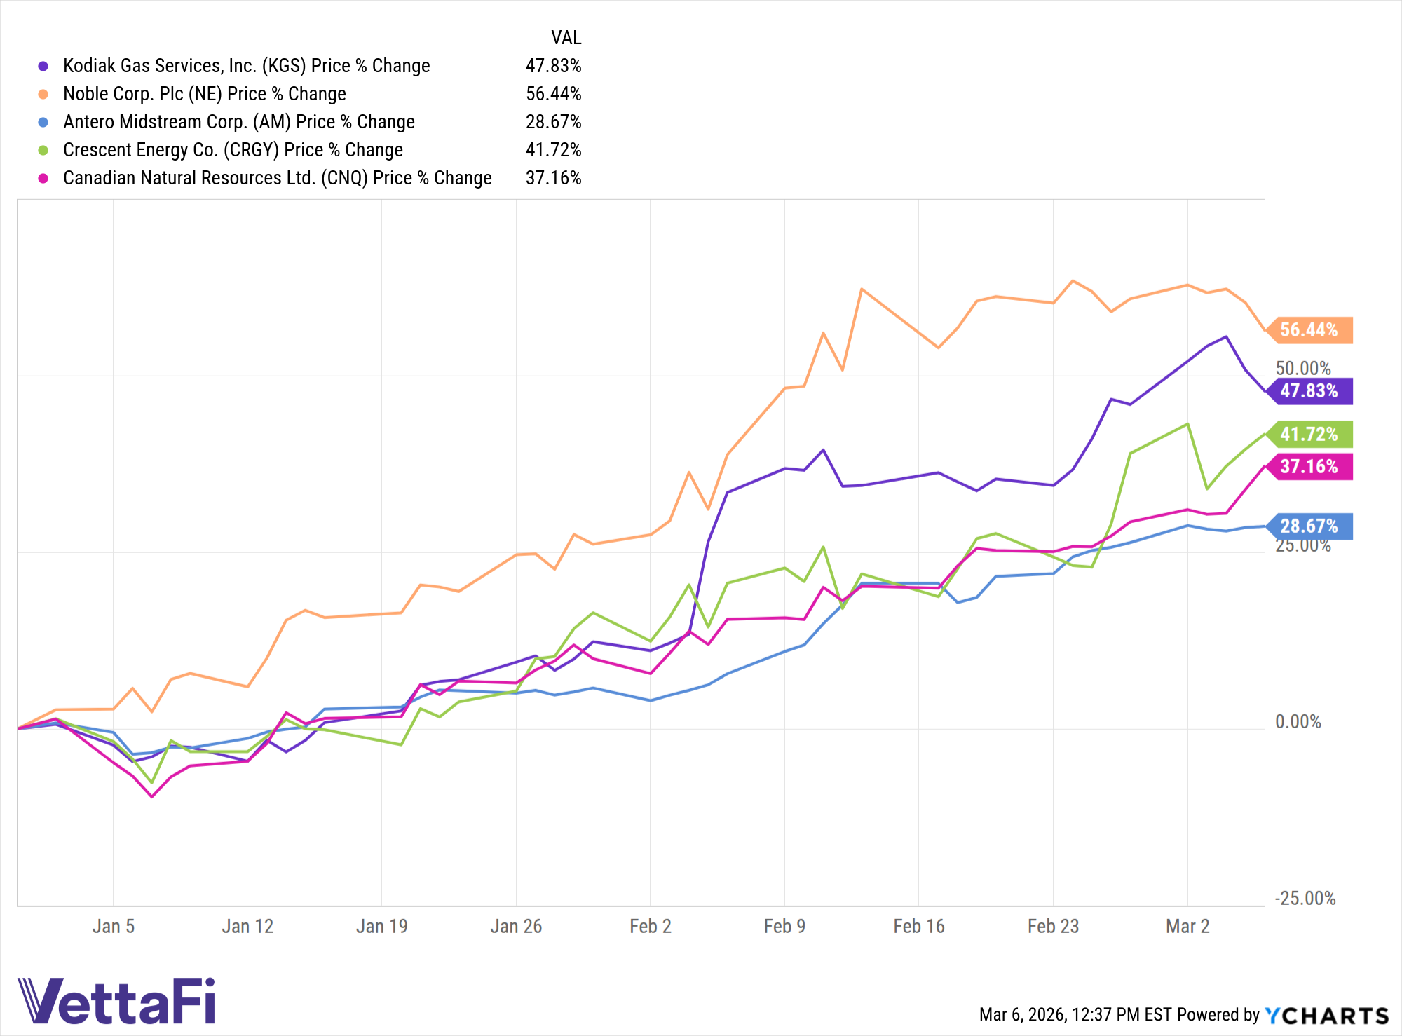Click the orange Noble Corp legend dot
1402x1036 pixels.
click(43, 94)
